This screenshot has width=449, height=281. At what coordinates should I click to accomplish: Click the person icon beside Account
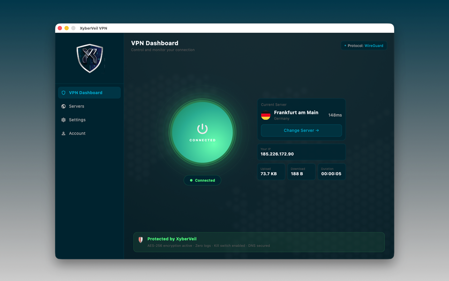point(64,133)
